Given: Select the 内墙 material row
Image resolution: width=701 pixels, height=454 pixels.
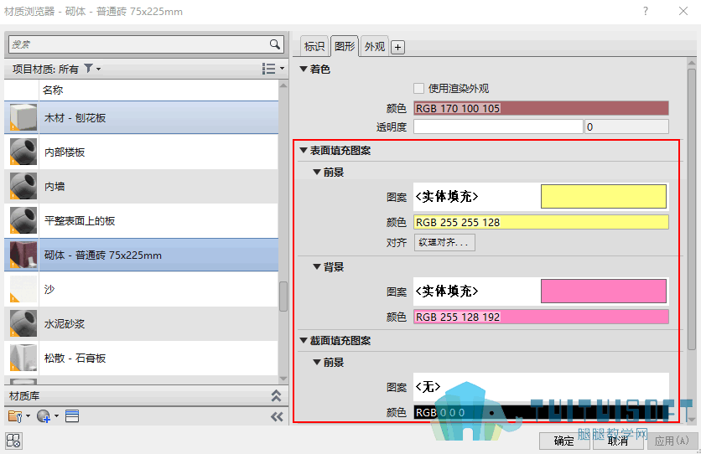Looking at the screenshot, I should click(141, 186).
